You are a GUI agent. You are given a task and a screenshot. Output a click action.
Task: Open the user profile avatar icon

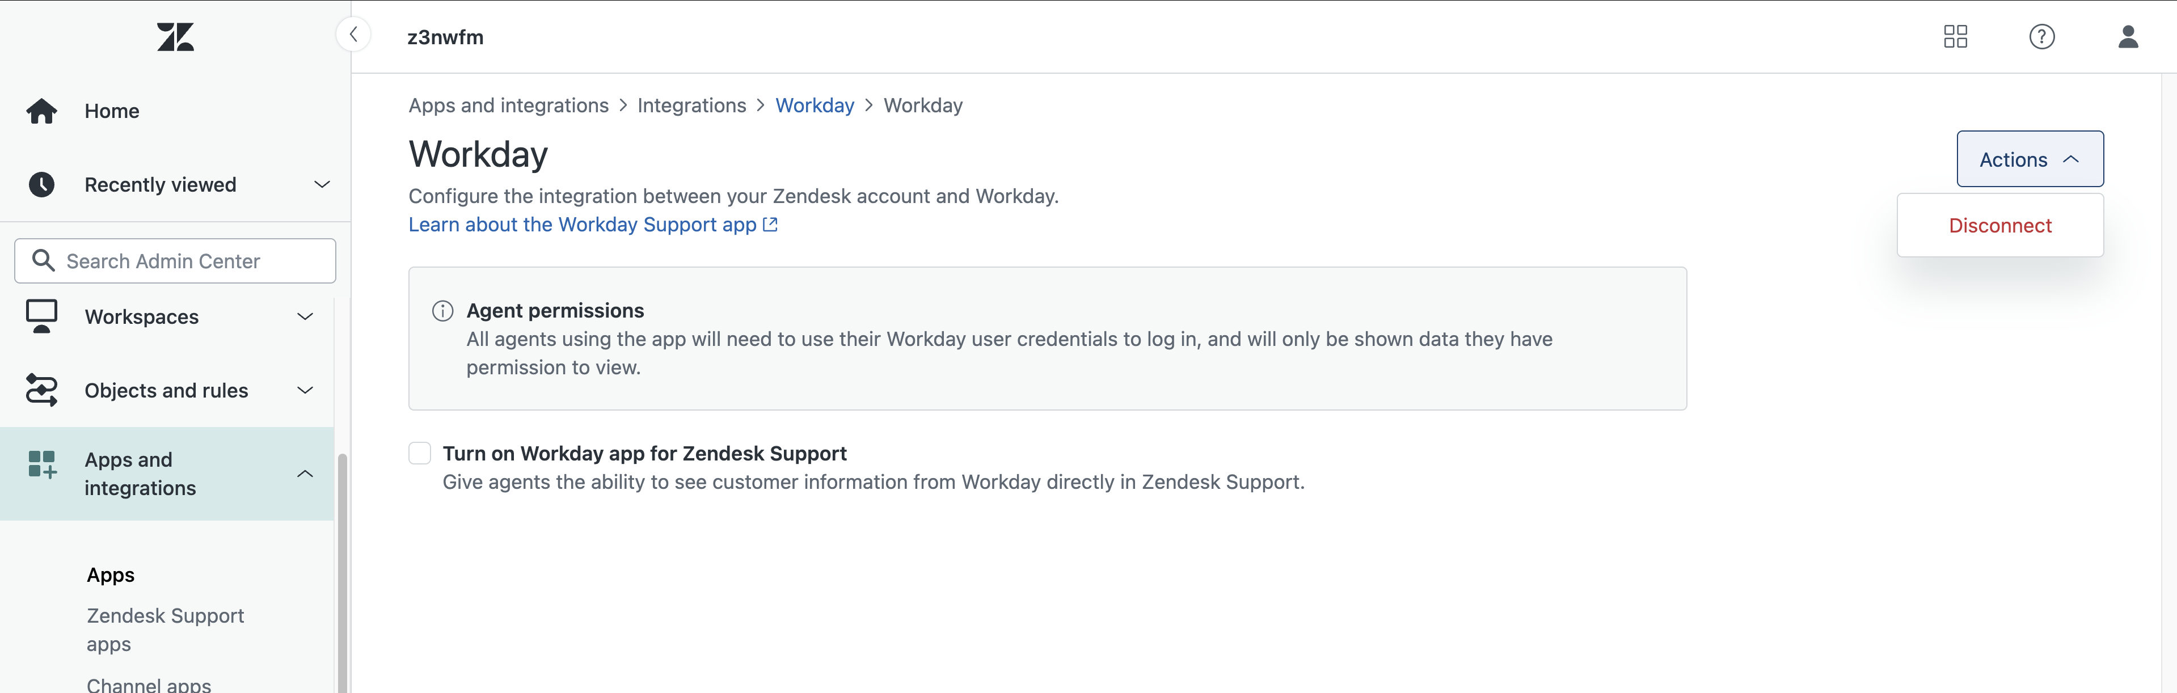click(2128, 36)
